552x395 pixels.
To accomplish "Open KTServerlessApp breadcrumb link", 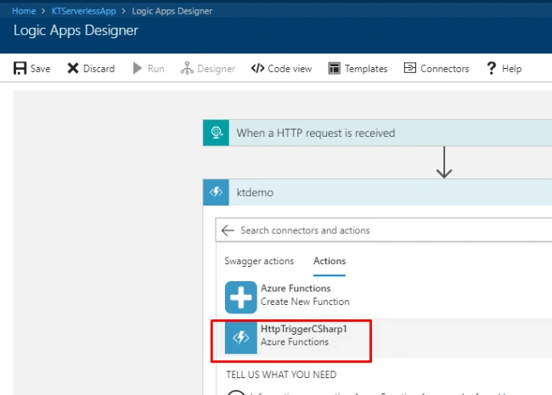I will tap(84, 11).
